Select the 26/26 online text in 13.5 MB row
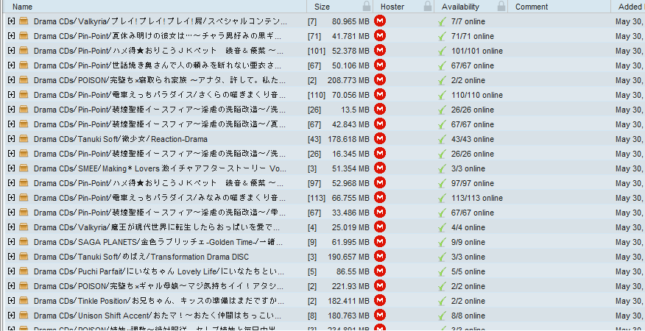645x331 pixels. point(472,110)
